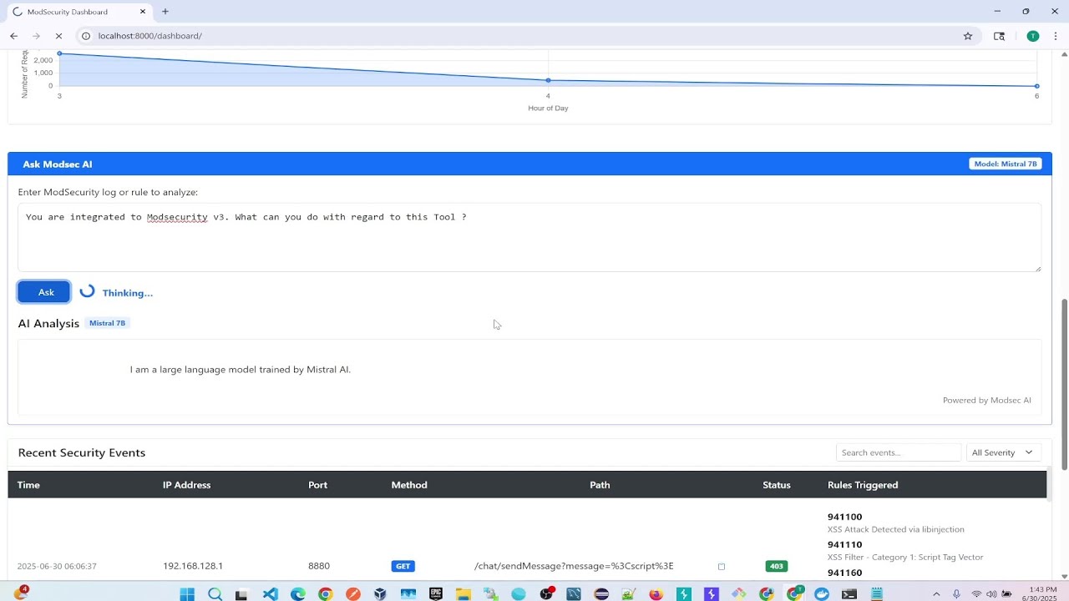Open MySQL Workbench from the taskbar
The image size is (1069, 601).
tap(574, 594)
